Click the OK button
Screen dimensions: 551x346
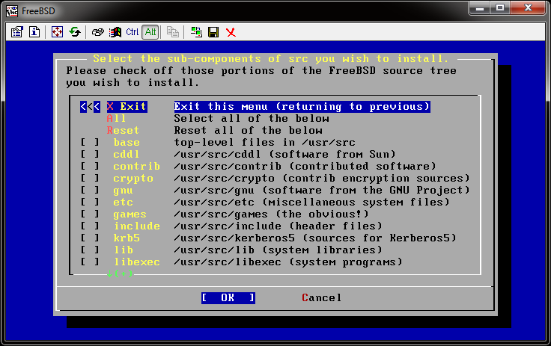228,298
